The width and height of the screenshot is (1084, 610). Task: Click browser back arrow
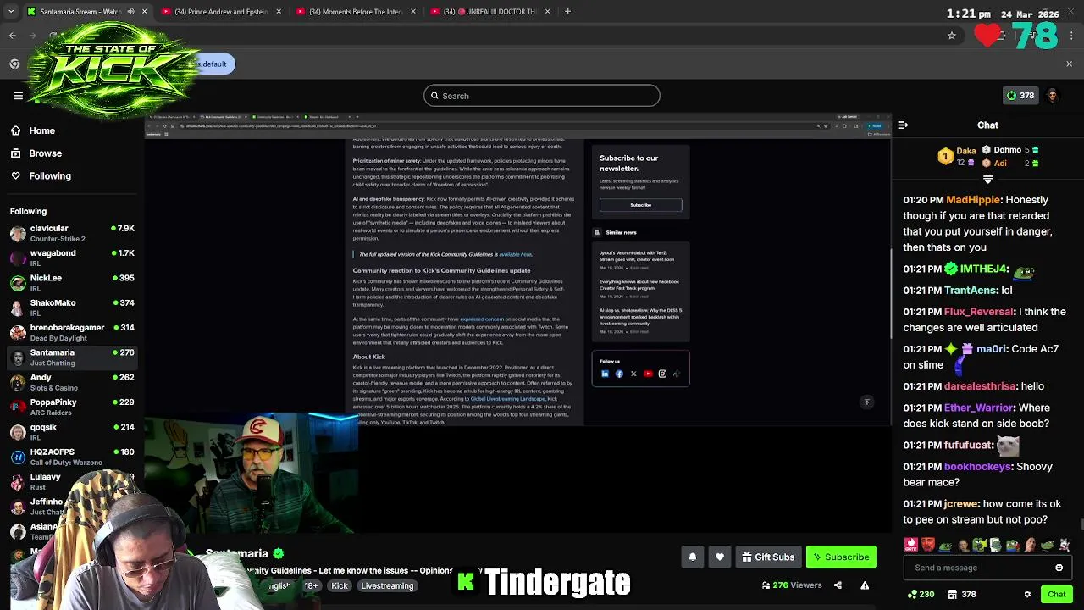coord(12,36)
